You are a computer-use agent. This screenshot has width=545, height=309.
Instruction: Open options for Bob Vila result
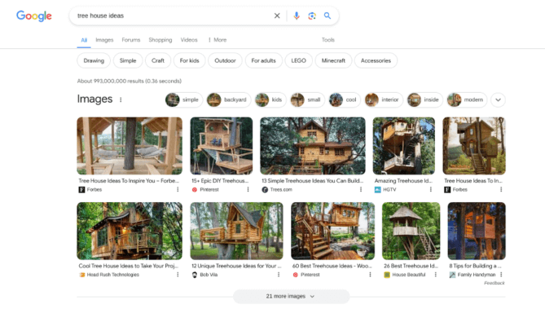pos(279,275)
